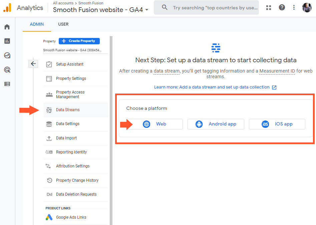The width and height of the screenshot is (316, 225).
Task: Open the Explore icon in left rail
Action: [x=7, y=55]
